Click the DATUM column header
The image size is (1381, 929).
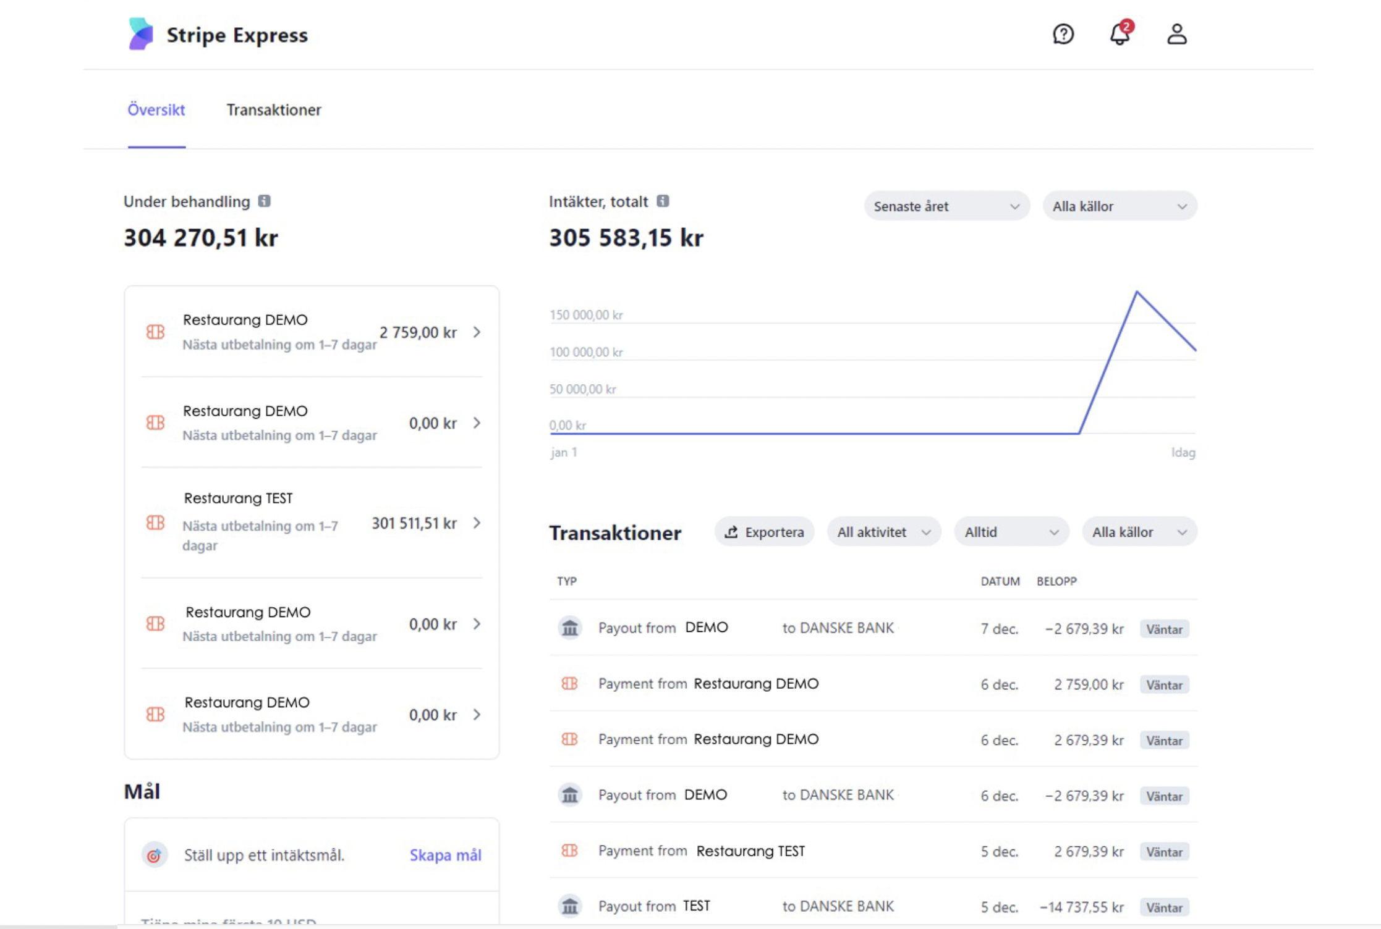point(1000,581)
